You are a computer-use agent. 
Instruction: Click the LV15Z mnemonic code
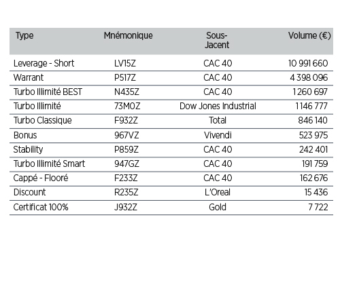(x=125, y=64)
